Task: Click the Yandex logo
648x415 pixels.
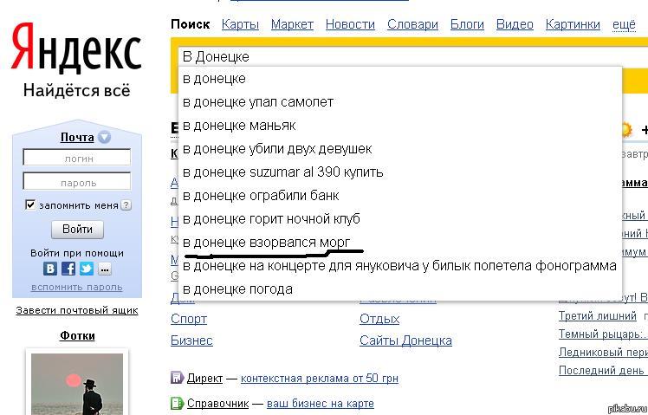Action: pos(76,49)
